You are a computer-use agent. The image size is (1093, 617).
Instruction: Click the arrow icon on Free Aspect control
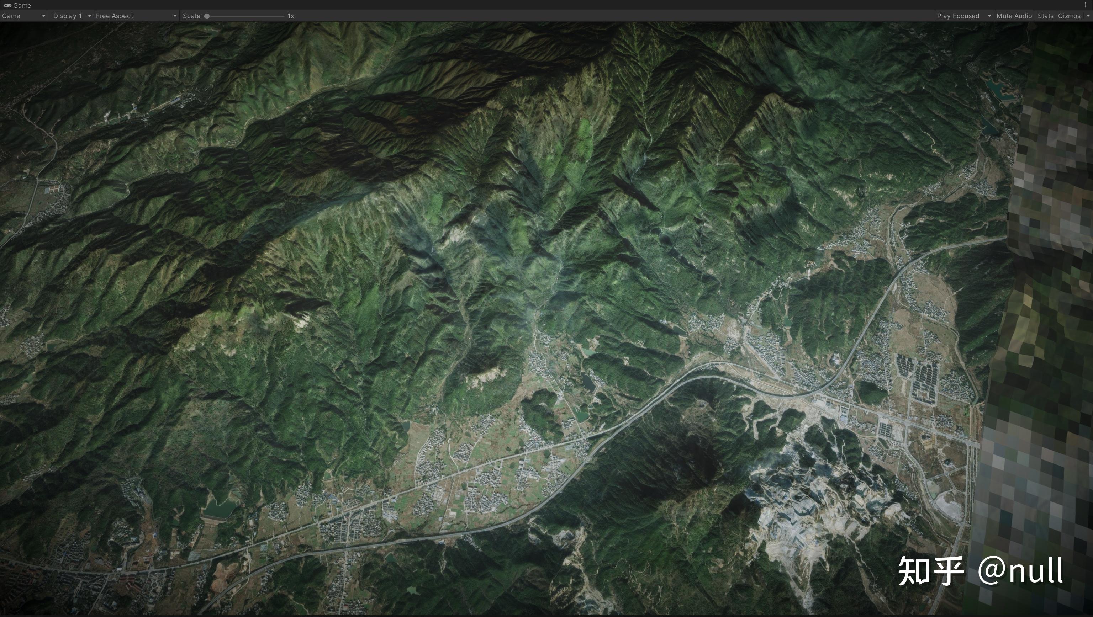(x=174, y=16)
